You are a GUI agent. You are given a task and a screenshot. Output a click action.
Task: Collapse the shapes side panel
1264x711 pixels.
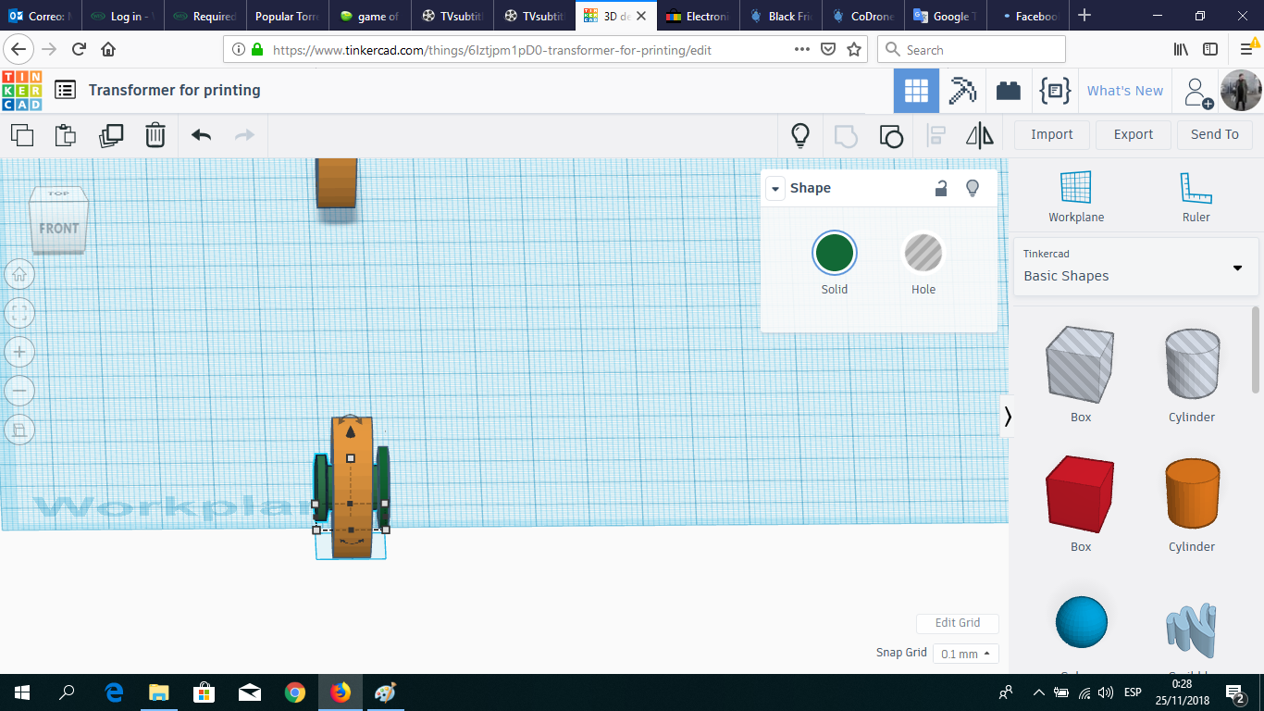1008,418
